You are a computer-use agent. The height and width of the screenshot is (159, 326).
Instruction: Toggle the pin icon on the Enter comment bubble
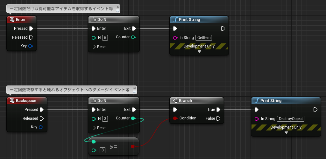[118, 8]
